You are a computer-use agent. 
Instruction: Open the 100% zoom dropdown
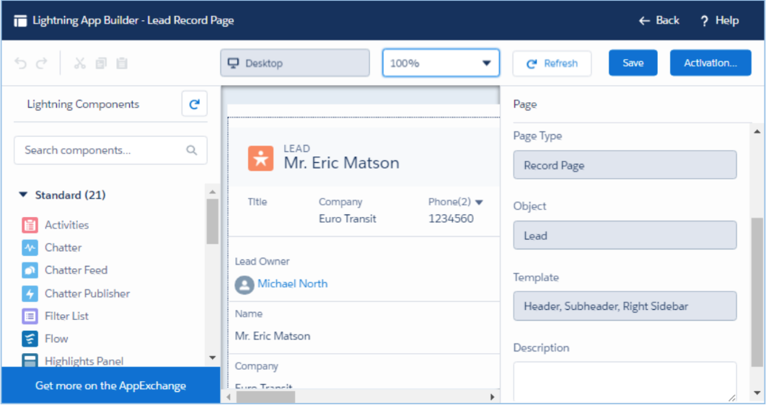[441, 63]
